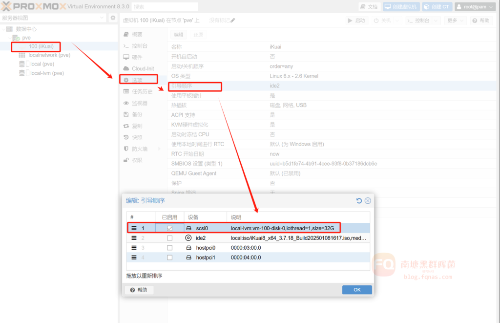The height and width of the screenshot is (323, 500).
Task: Uncheck the enabled checkbox for scsi0
Action: click(169, 228)
